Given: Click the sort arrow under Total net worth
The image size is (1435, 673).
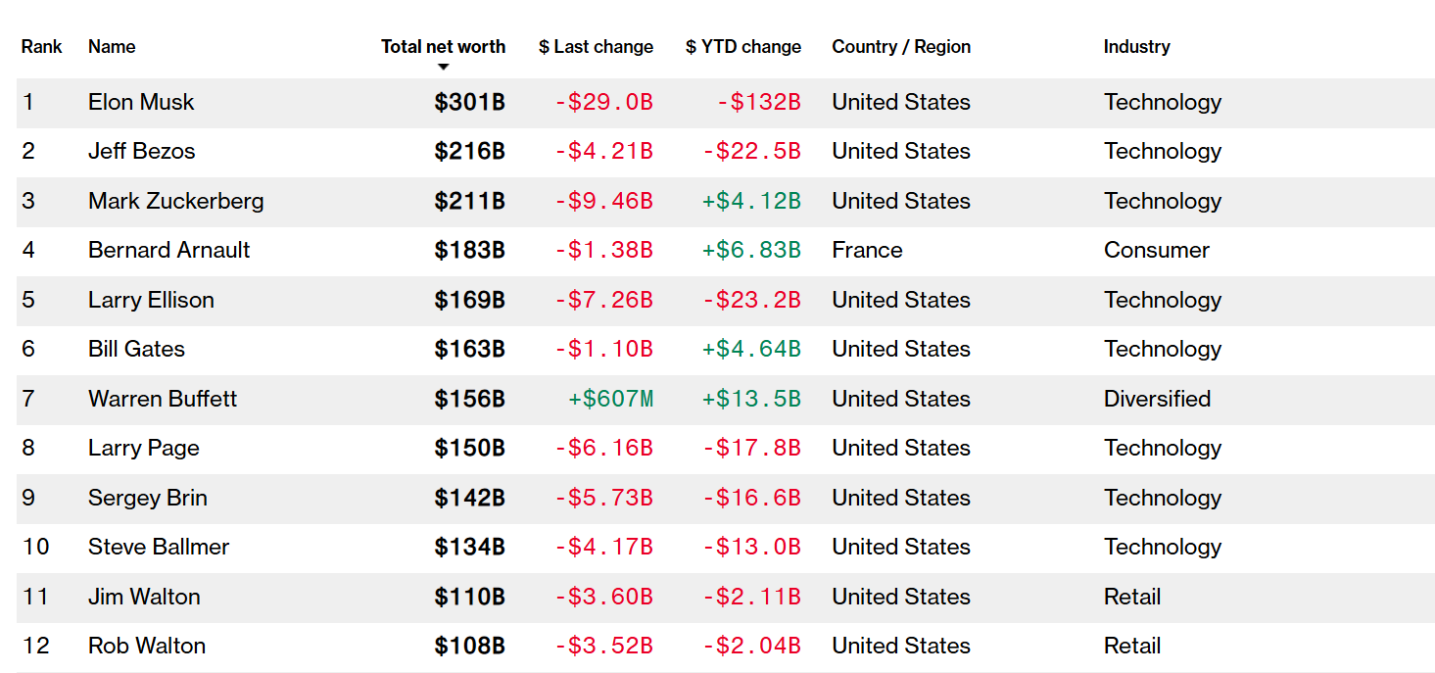Looking at the screenshot, I should click(x=443, y=67).
